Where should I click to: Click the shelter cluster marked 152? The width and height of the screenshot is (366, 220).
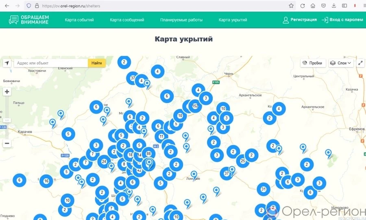click(x=195, y=106)
